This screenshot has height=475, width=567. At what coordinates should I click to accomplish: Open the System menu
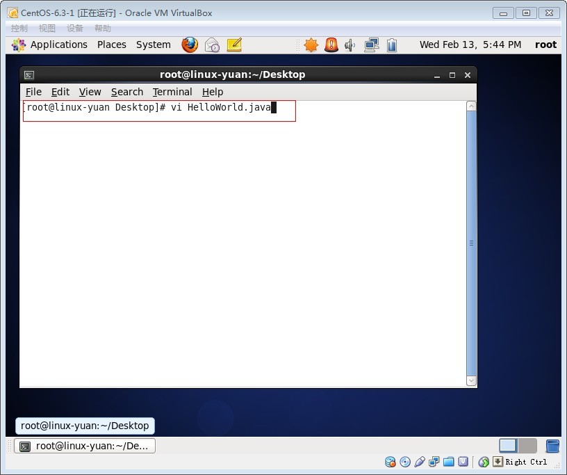(x=153, y=45)
